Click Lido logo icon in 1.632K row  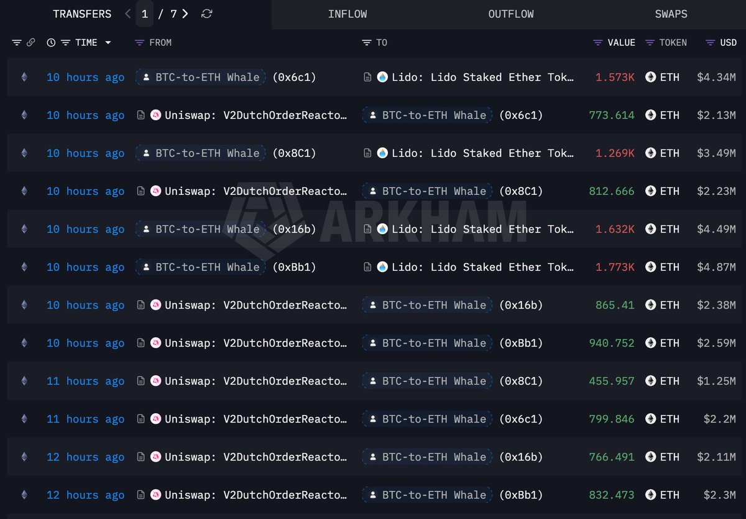(382, 229)
